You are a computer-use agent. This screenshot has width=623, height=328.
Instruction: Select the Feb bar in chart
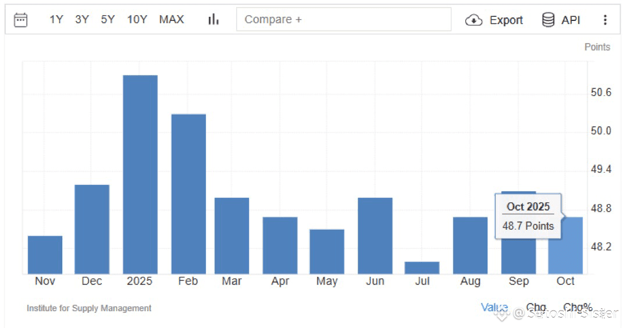pyautogui.click(x=188, y=194)
